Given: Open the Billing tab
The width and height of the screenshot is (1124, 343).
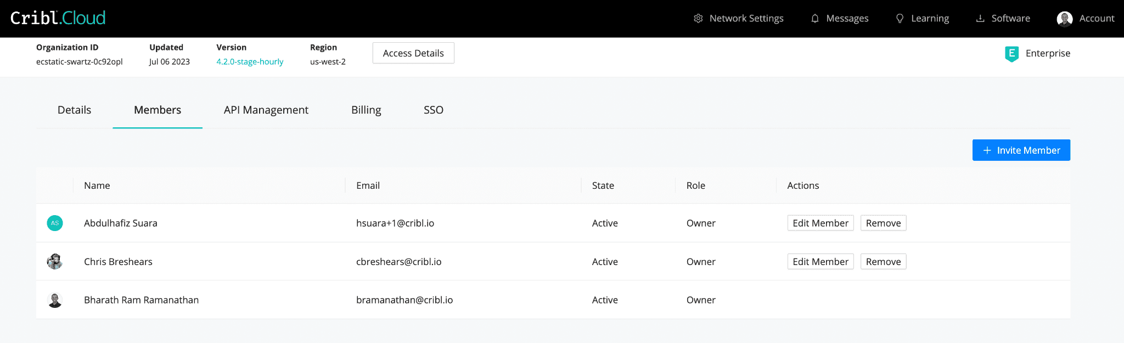Looking at the screenshot, I should click(366, 110).
